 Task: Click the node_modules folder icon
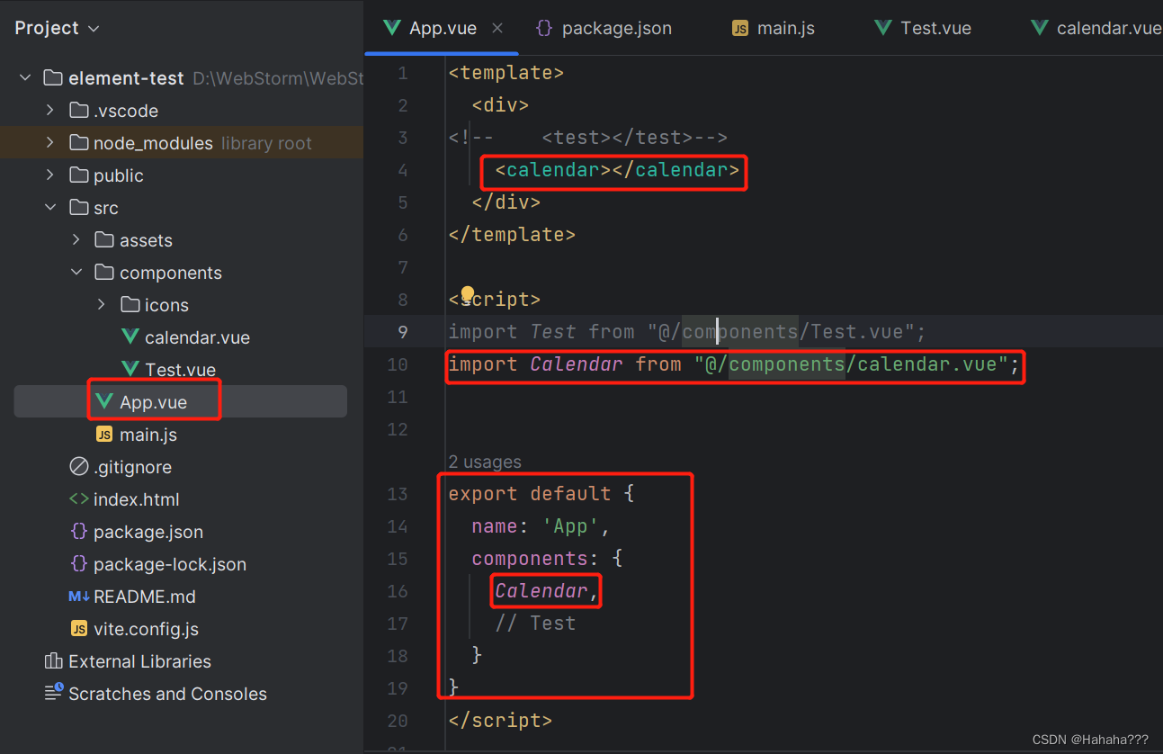click(x=79, y=143)
